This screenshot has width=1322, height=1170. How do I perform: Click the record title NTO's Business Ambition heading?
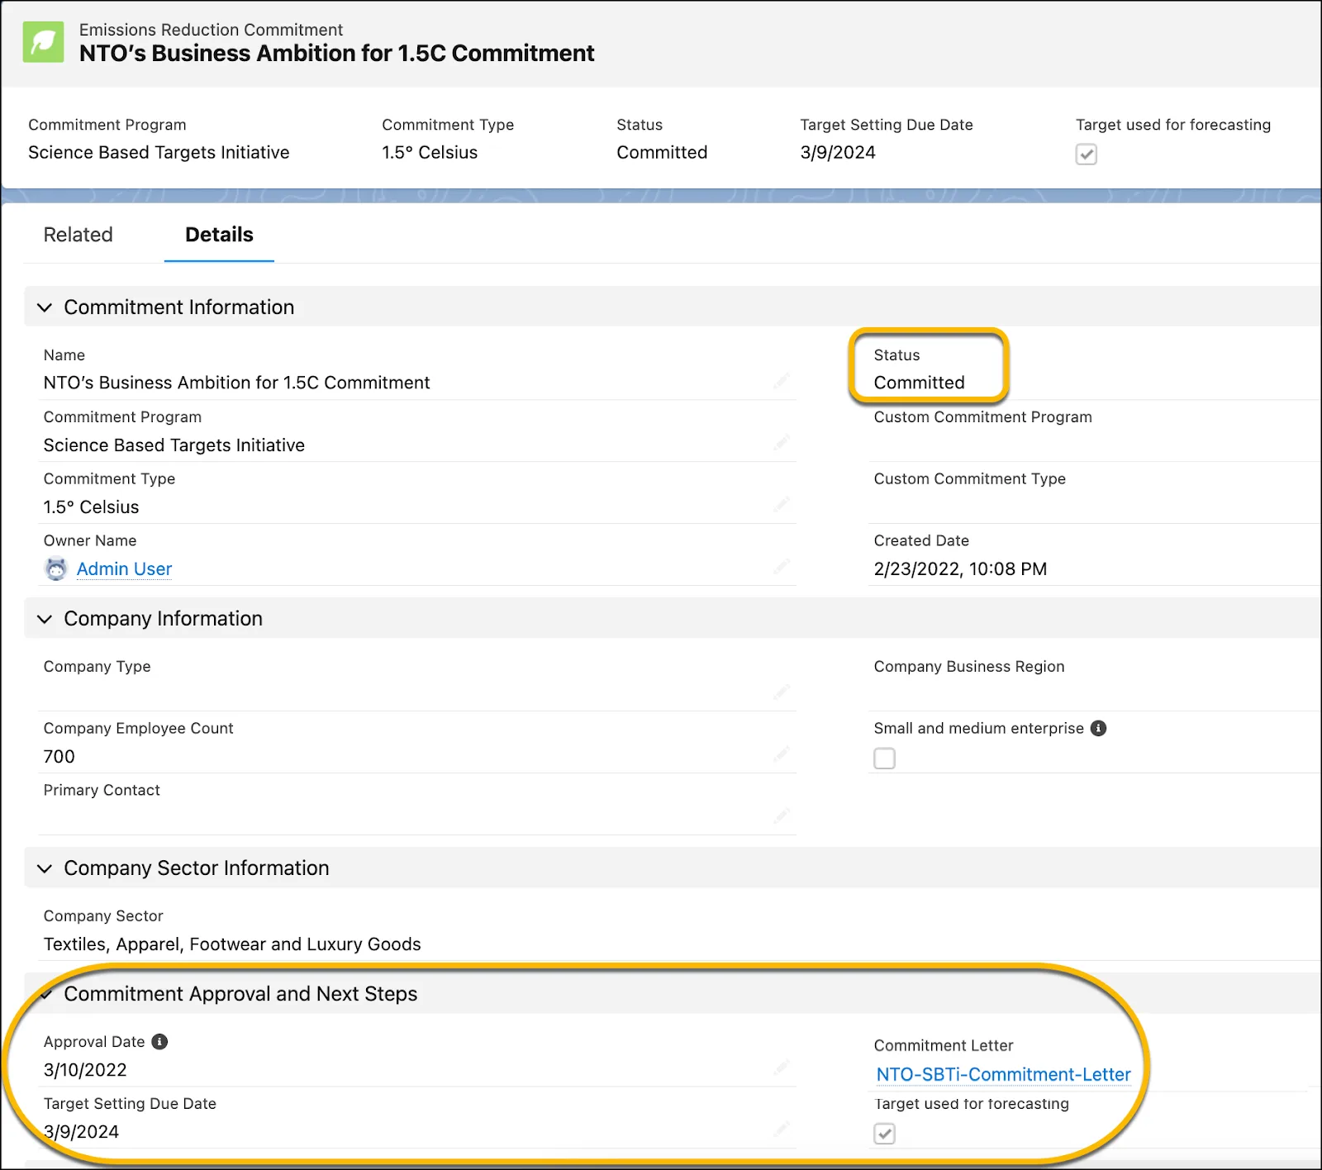click(x=336, y=54)
